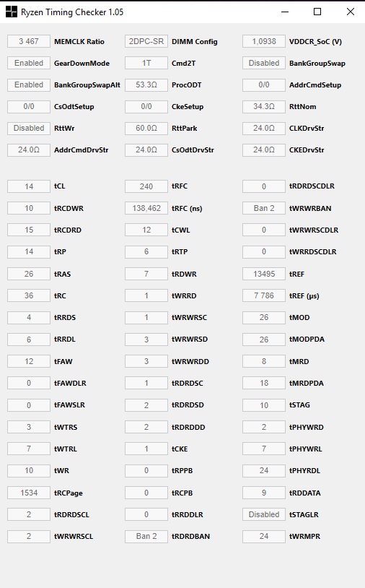The height and width of the screenshot is (588, 365).
Task: Click the ProcODT 53.3Ω value box
Action: point(146,85)
